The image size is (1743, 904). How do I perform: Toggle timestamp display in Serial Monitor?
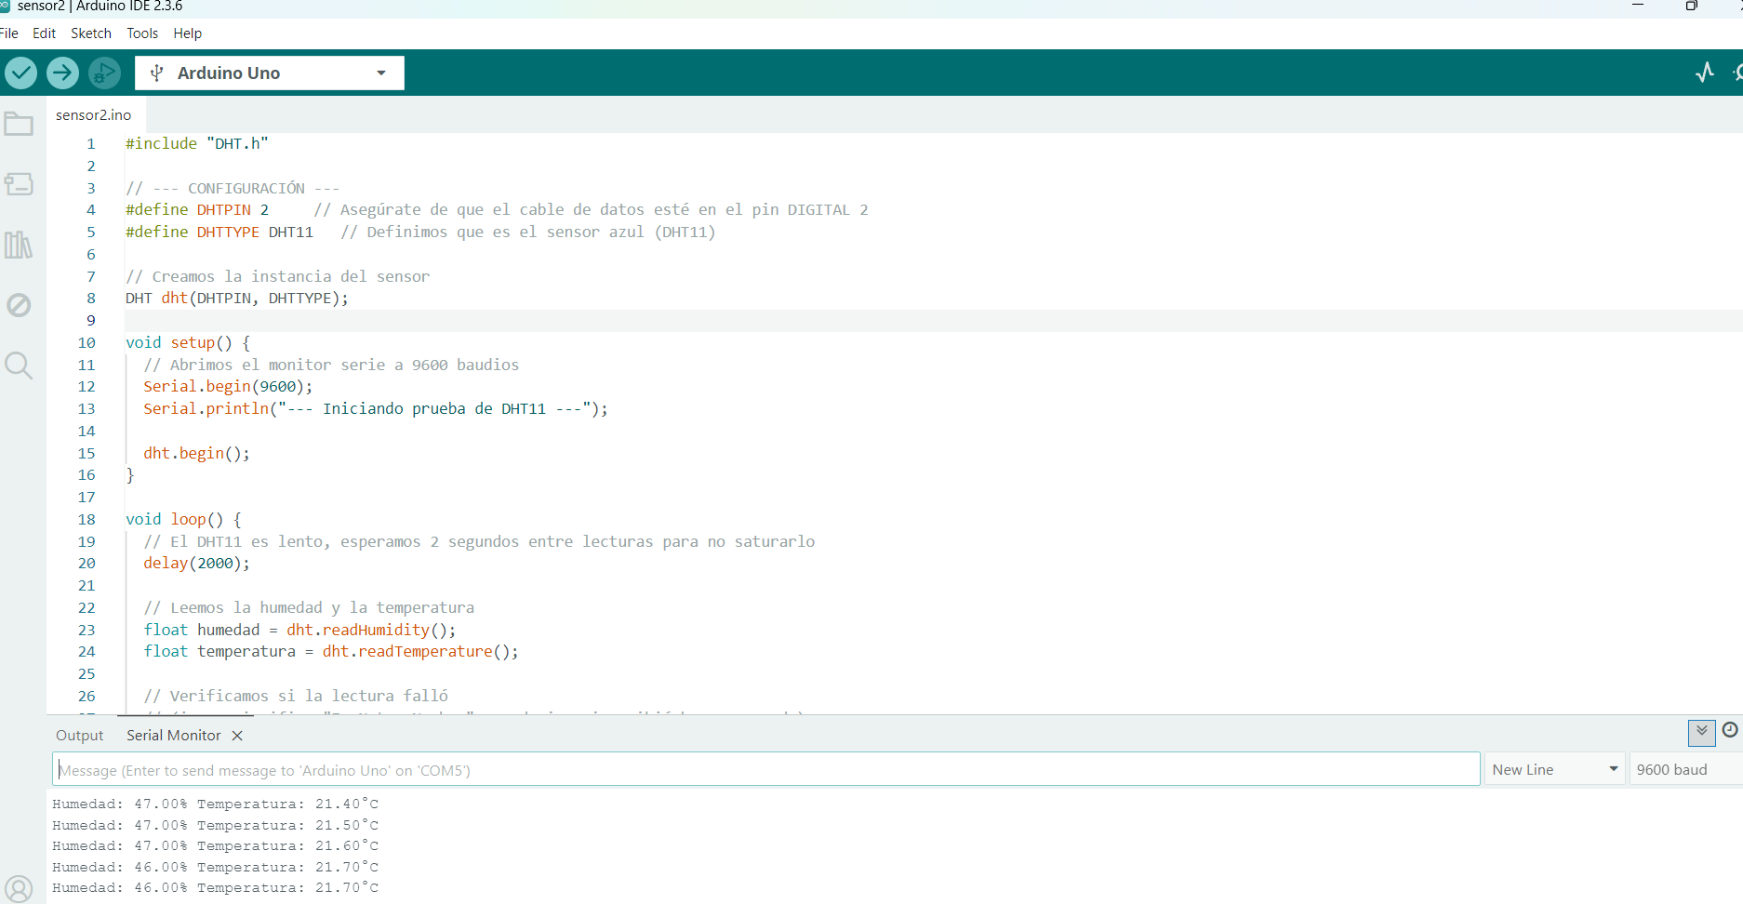(1729, 731)
